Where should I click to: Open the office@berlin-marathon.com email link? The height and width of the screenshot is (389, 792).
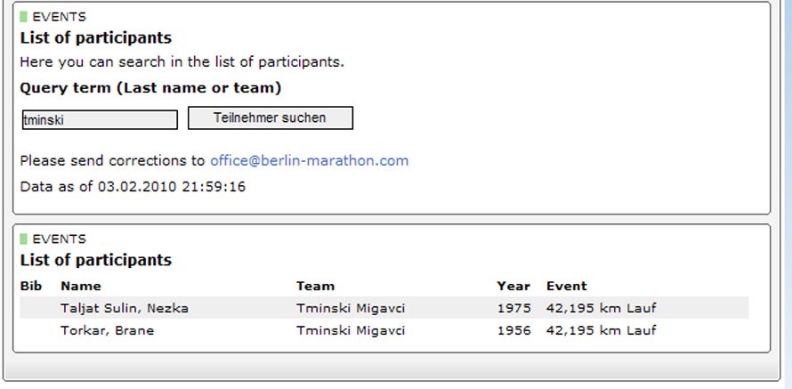(x=309, y=161)
